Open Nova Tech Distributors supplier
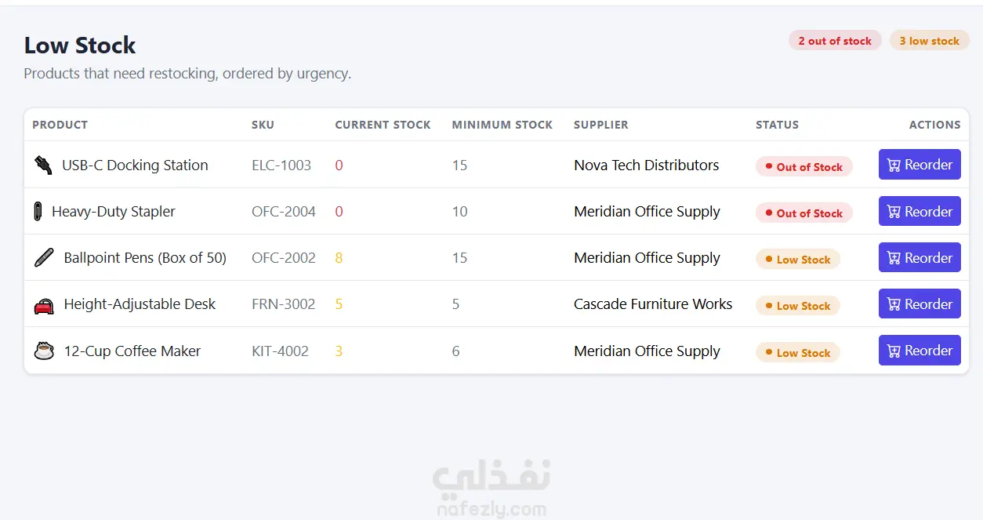 pos(646,165)
